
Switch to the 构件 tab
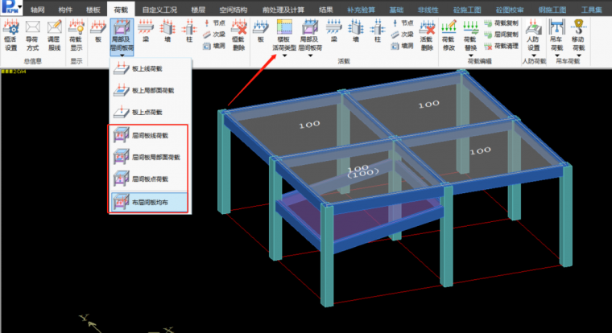(65, 10)
